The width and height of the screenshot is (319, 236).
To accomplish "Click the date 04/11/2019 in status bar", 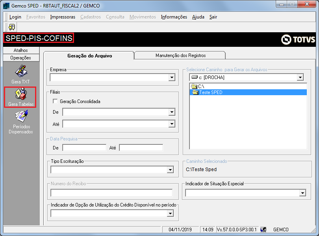I will tap(180, 229).
